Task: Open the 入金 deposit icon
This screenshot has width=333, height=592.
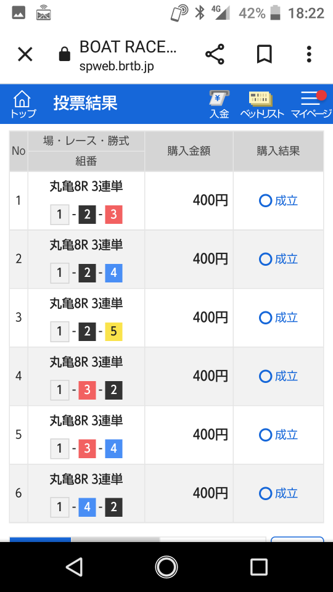Action: click(220, 104)
